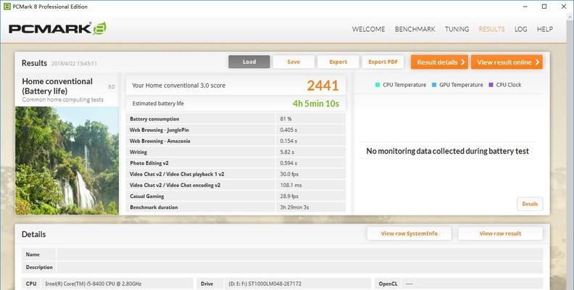
Task: Click the PCMark title bar app icon
Action: click(7, 7)
